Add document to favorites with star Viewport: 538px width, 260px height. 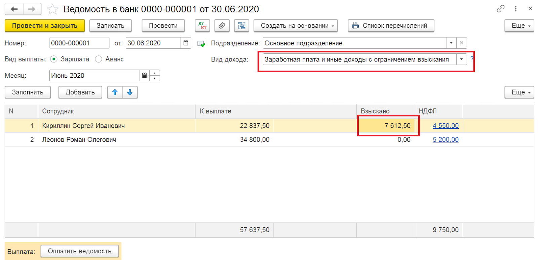click(52, 9)
